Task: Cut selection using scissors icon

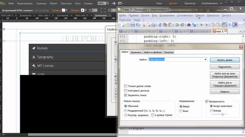Action: 160,25
